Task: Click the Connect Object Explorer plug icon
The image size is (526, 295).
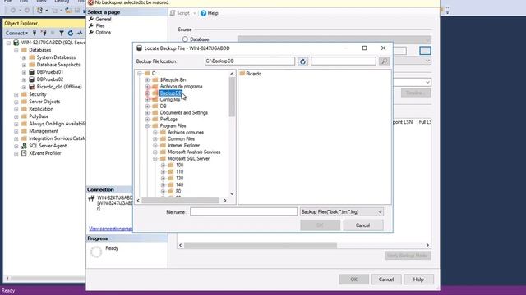Action: [35, 33]
